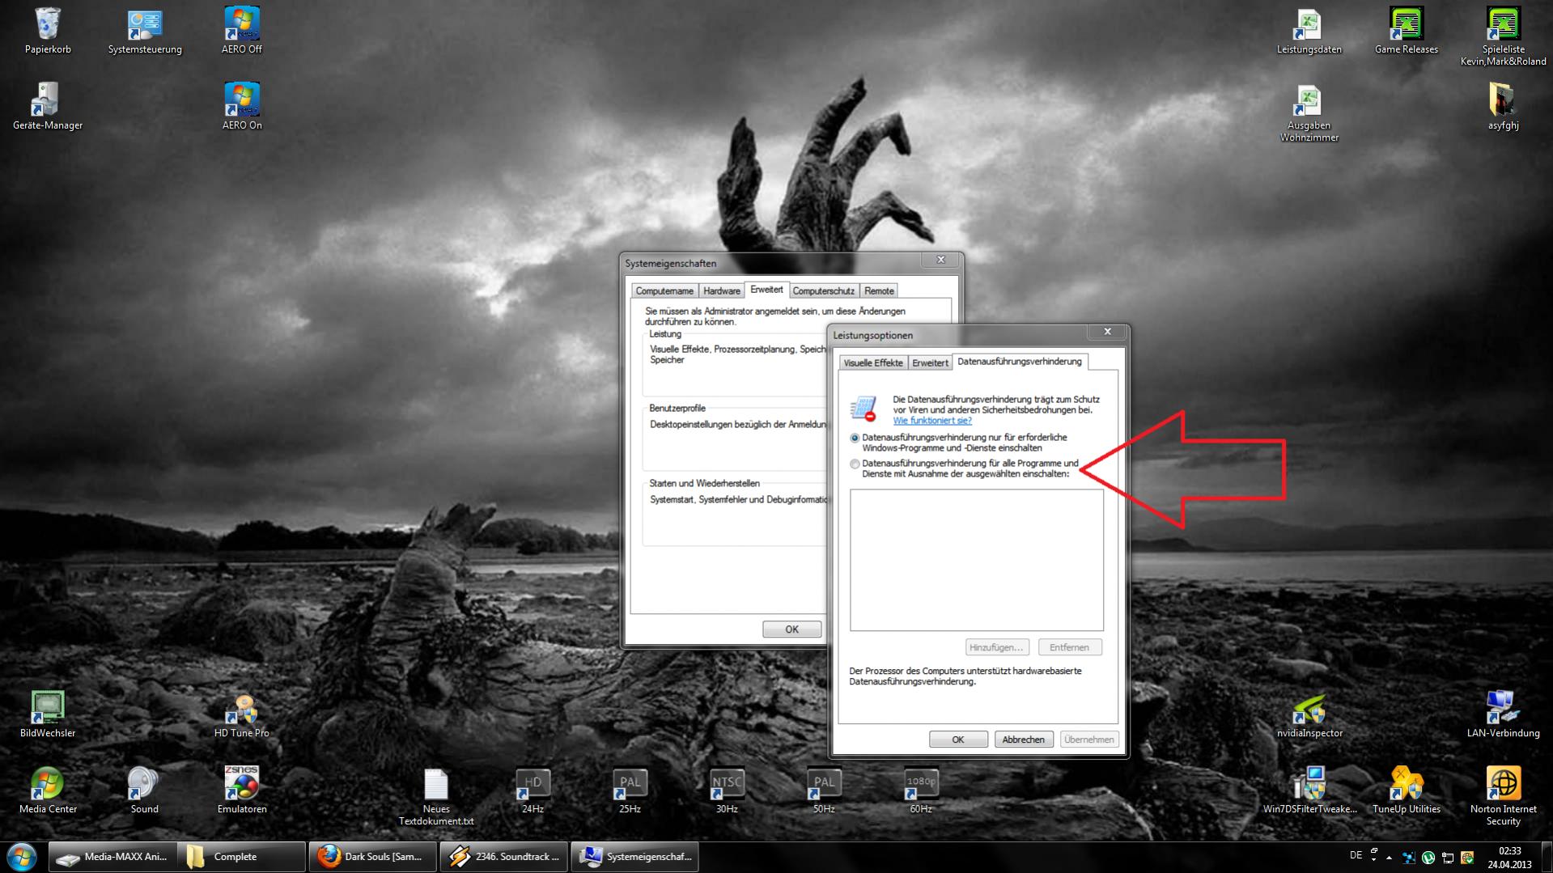Open the Remote tab in Systemeigenschaften
This screenshot has width=1553, height=873.
[x=879, y=290]
